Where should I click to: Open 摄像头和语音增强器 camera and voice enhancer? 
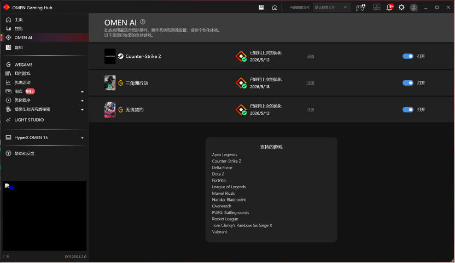pyautogui.click(x=32, y=109)
